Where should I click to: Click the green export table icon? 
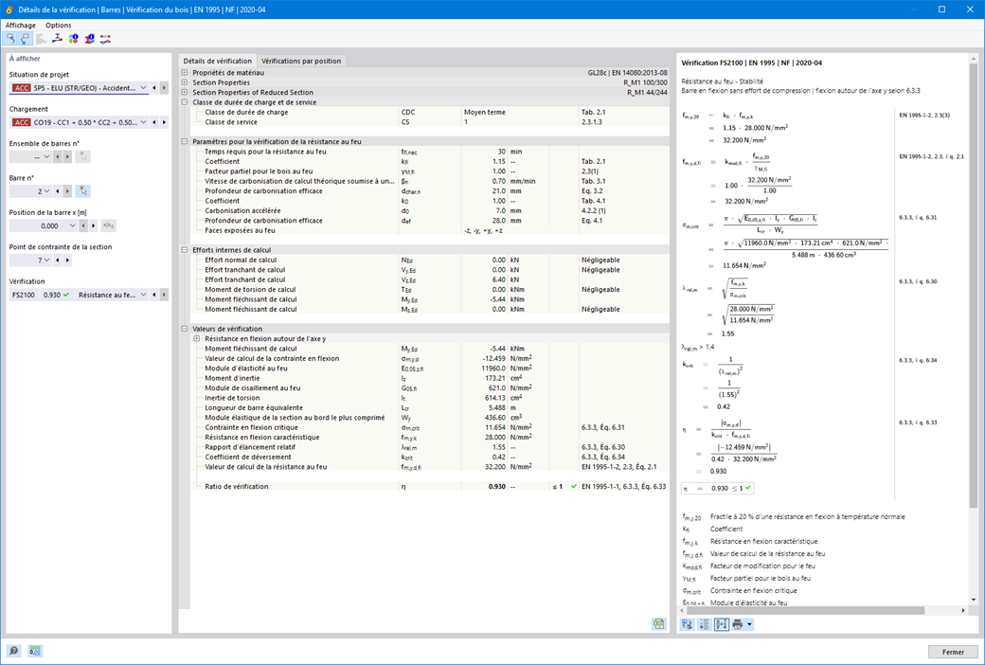[x=658, y=624]
